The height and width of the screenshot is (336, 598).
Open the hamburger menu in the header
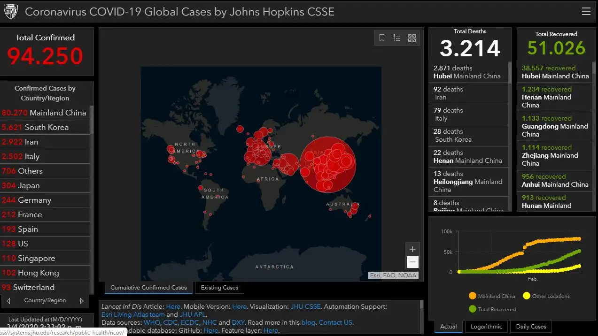pyautogui.click(x=586, y=11)
